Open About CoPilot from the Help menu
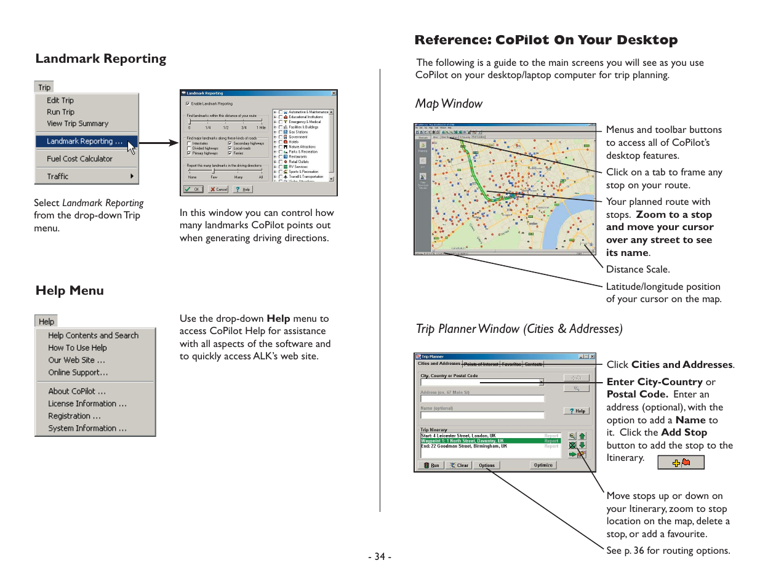 pyautogui.click(x=77, y=391)
